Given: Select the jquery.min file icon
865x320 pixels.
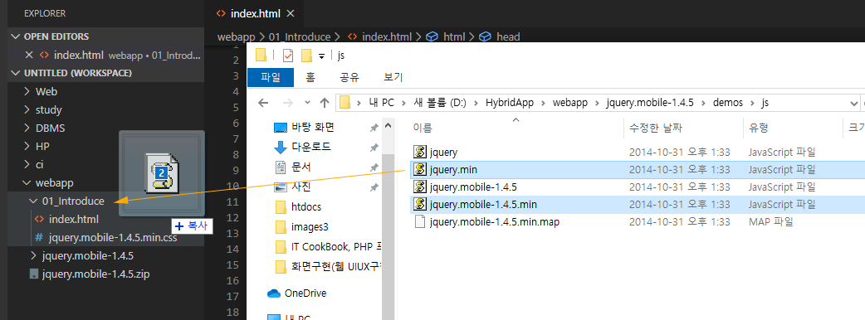Looking at the screenshot, I should (x=420, y=170).
